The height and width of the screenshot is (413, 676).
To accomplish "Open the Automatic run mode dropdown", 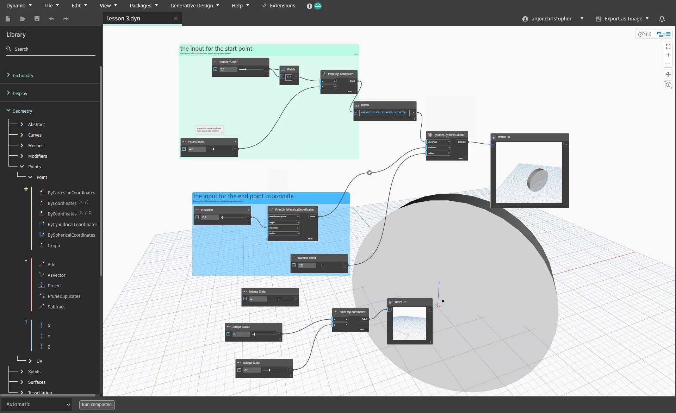I will (37, 404).
